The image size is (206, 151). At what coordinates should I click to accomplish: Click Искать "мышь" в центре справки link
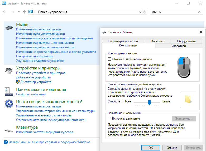49,142
